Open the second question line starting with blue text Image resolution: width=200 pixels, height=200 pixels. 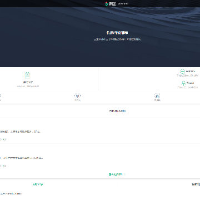(x=22, y=158)
